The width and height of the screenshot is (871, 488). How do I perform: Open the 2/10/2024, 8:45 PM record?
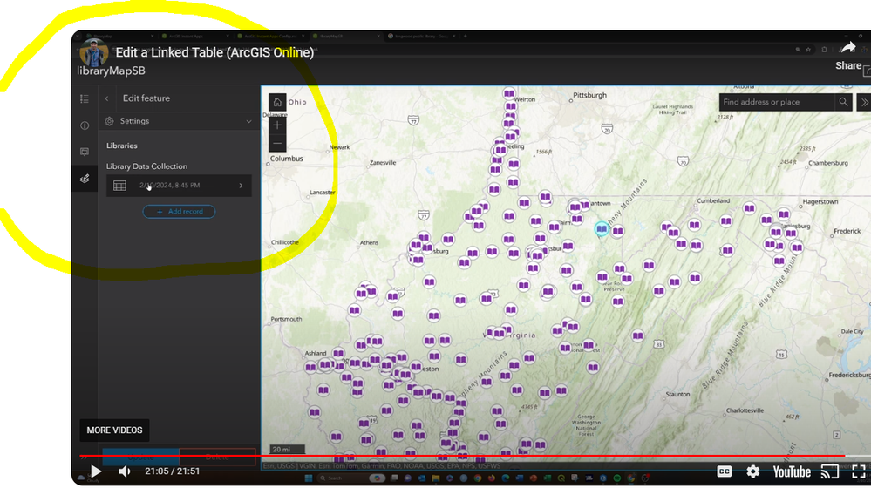[x=179, y=186]
